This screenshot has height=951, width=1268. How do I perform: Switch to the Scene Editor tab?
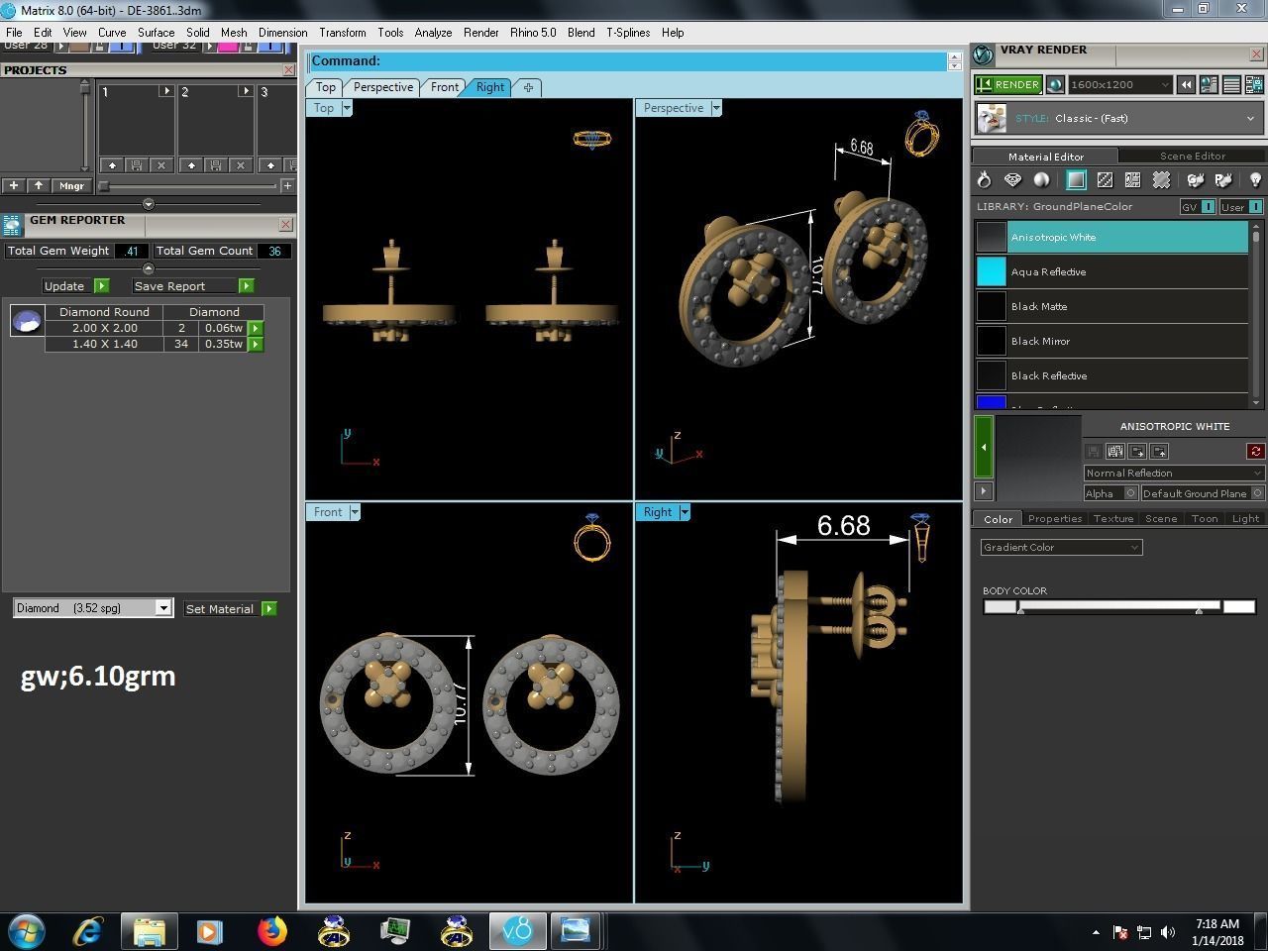[x=1193, y=156]
